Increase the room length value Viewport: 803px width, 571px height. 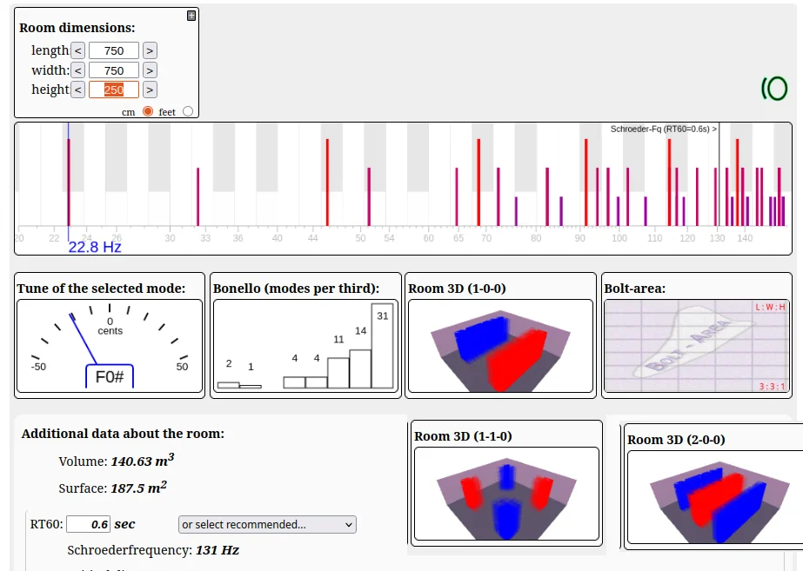point(150,50)
